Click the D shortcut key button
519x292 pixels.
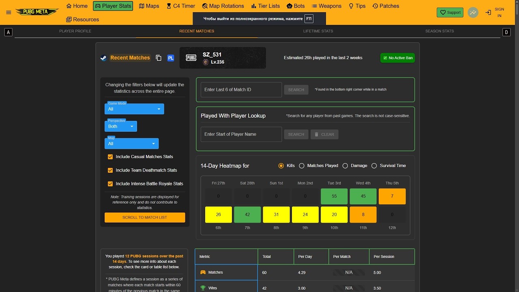click(506, 32)
